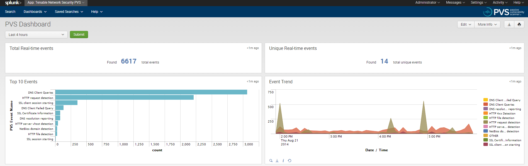528x166 pixels.
Task: Inspect Event Trend using the info icon
Action: pos(283,161)
